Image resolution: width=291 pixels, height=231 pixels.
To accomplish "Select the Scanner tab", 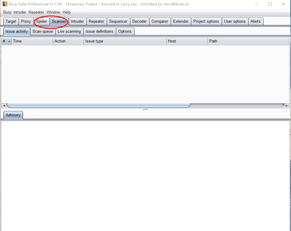I will coord(59,21).
